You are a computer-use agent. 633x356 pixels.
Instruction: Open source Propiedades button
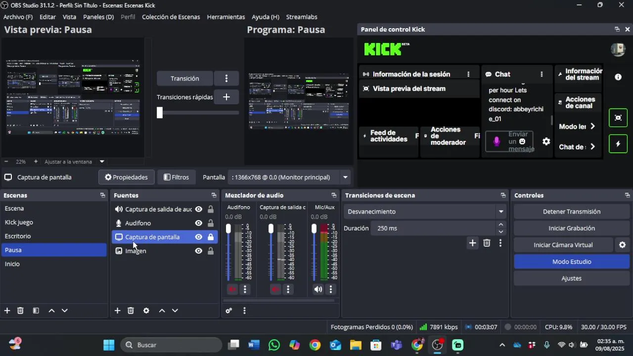point(127,177)
